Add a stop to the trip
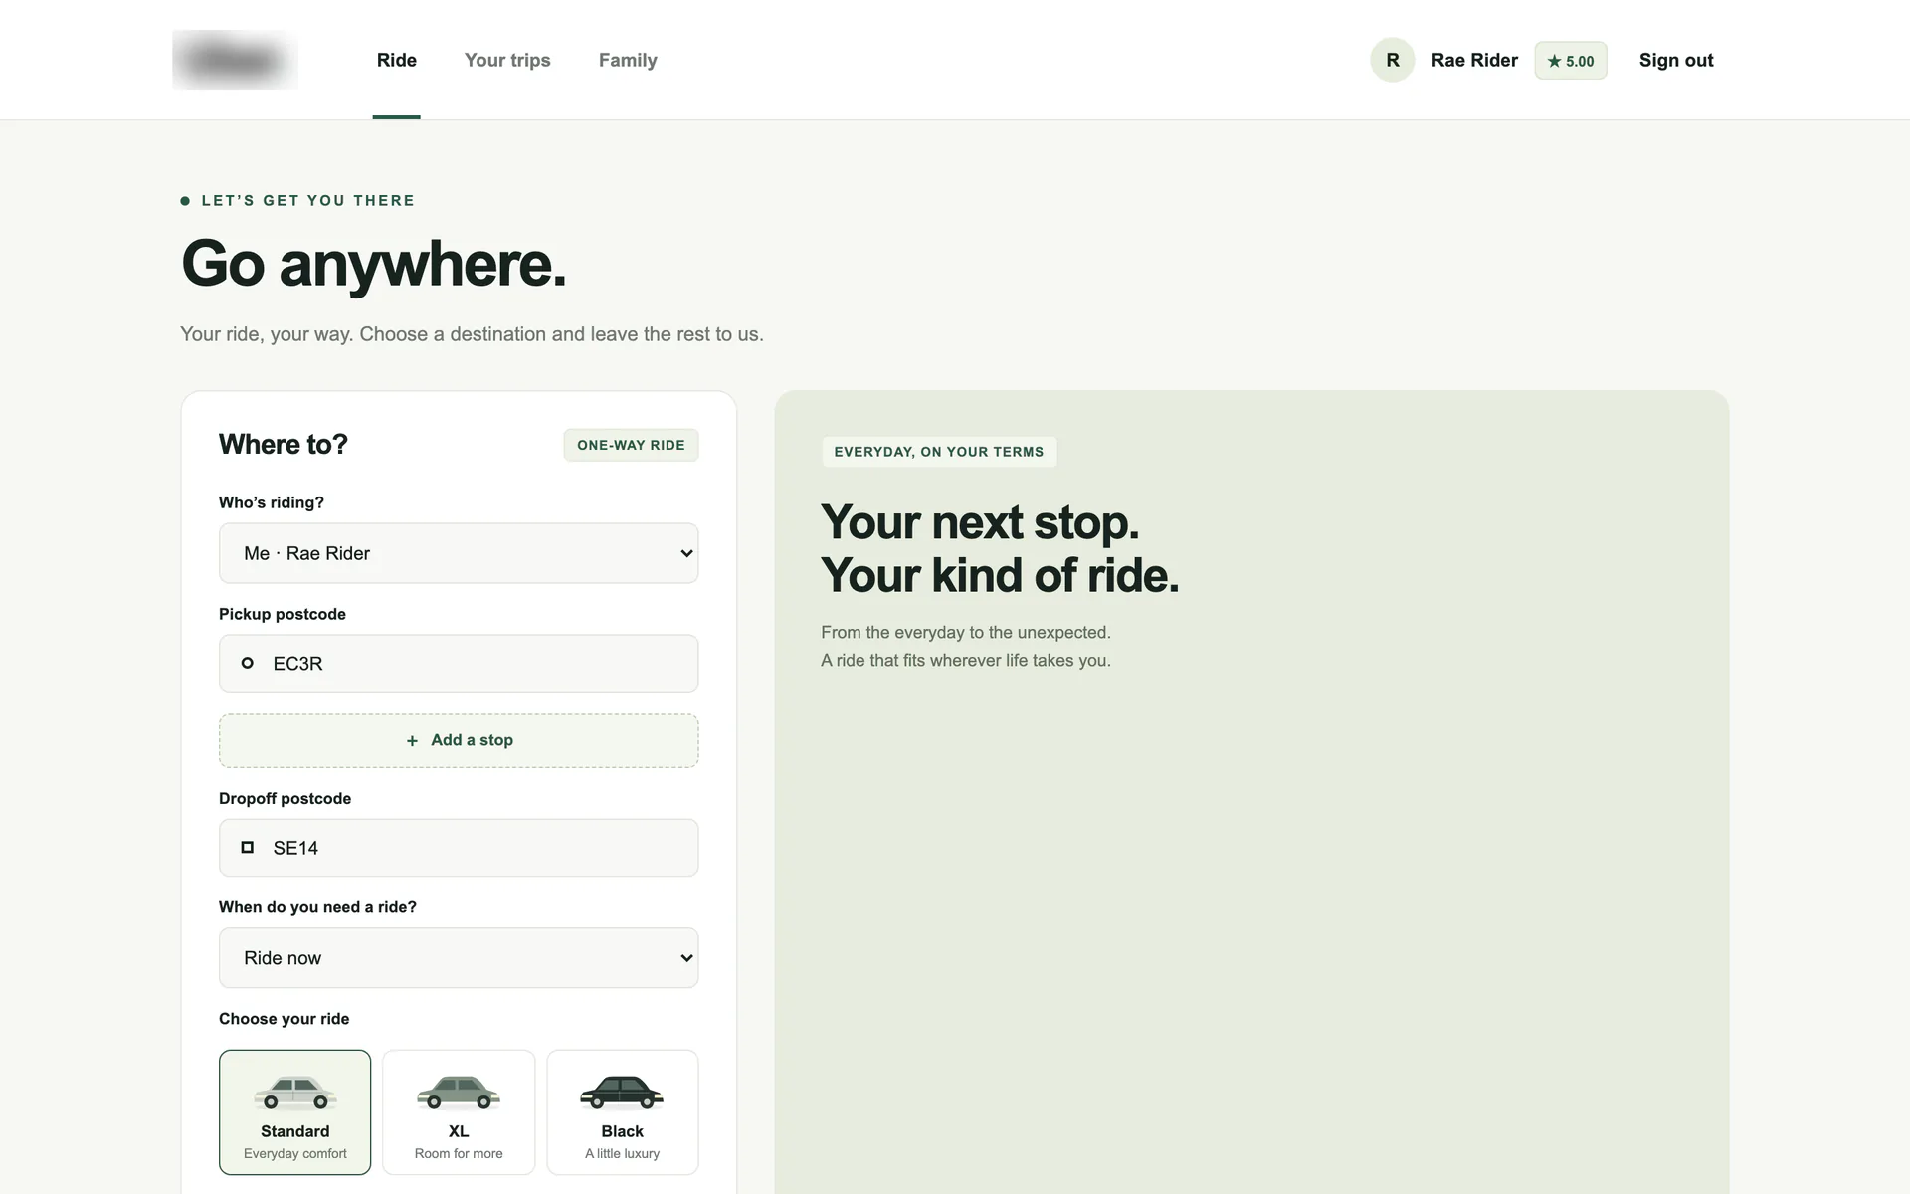The image size is (1910, 1194). (459, 740)
